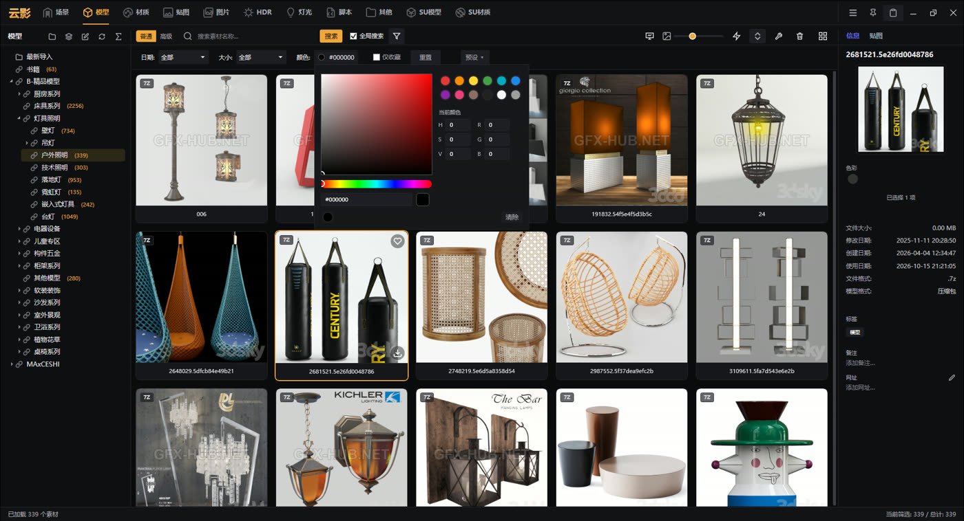Open the filter funnel icon next to 全局搜索
Image resolution: width=964 pixels, height=521 pixels.
click(397, 36)
